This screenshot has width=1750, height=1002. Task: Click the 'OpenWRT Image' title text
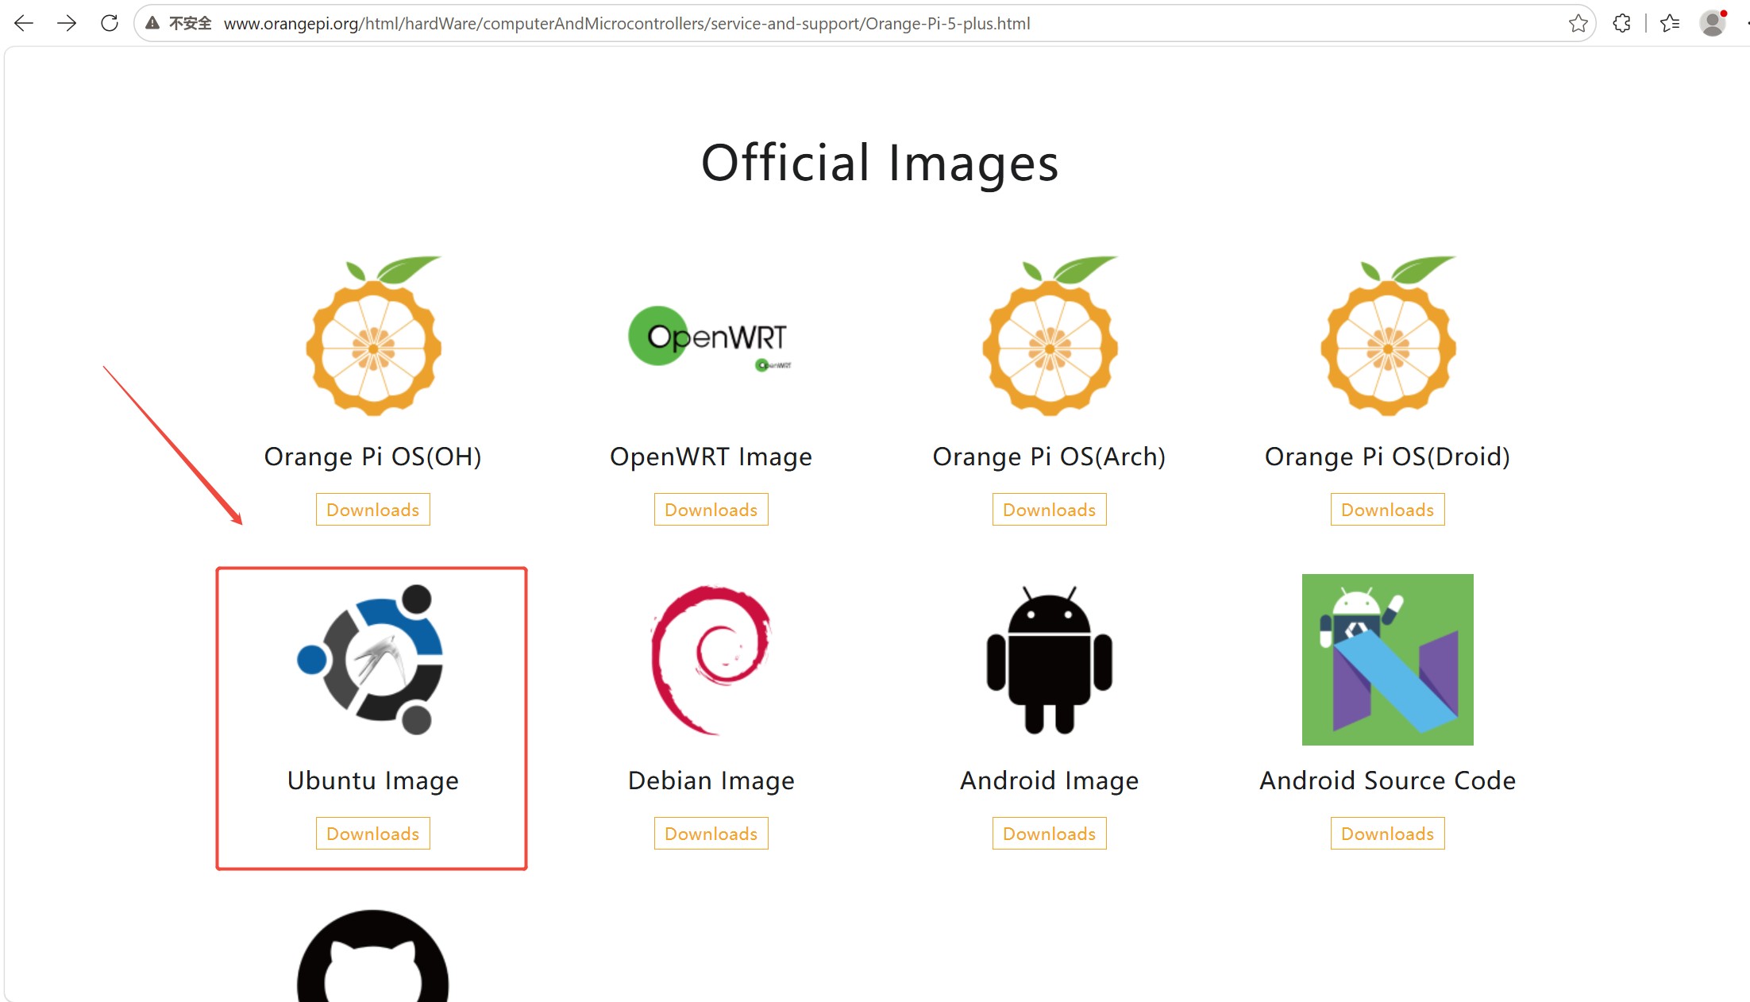coord(711,457)
